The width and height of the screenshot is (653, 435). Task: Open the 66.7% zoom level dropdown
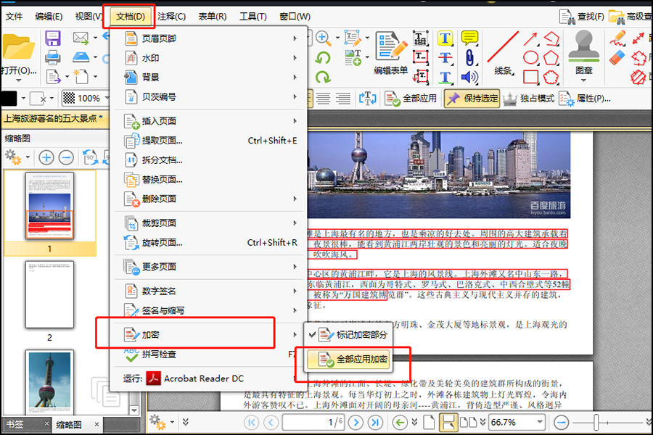coord(540,422)
